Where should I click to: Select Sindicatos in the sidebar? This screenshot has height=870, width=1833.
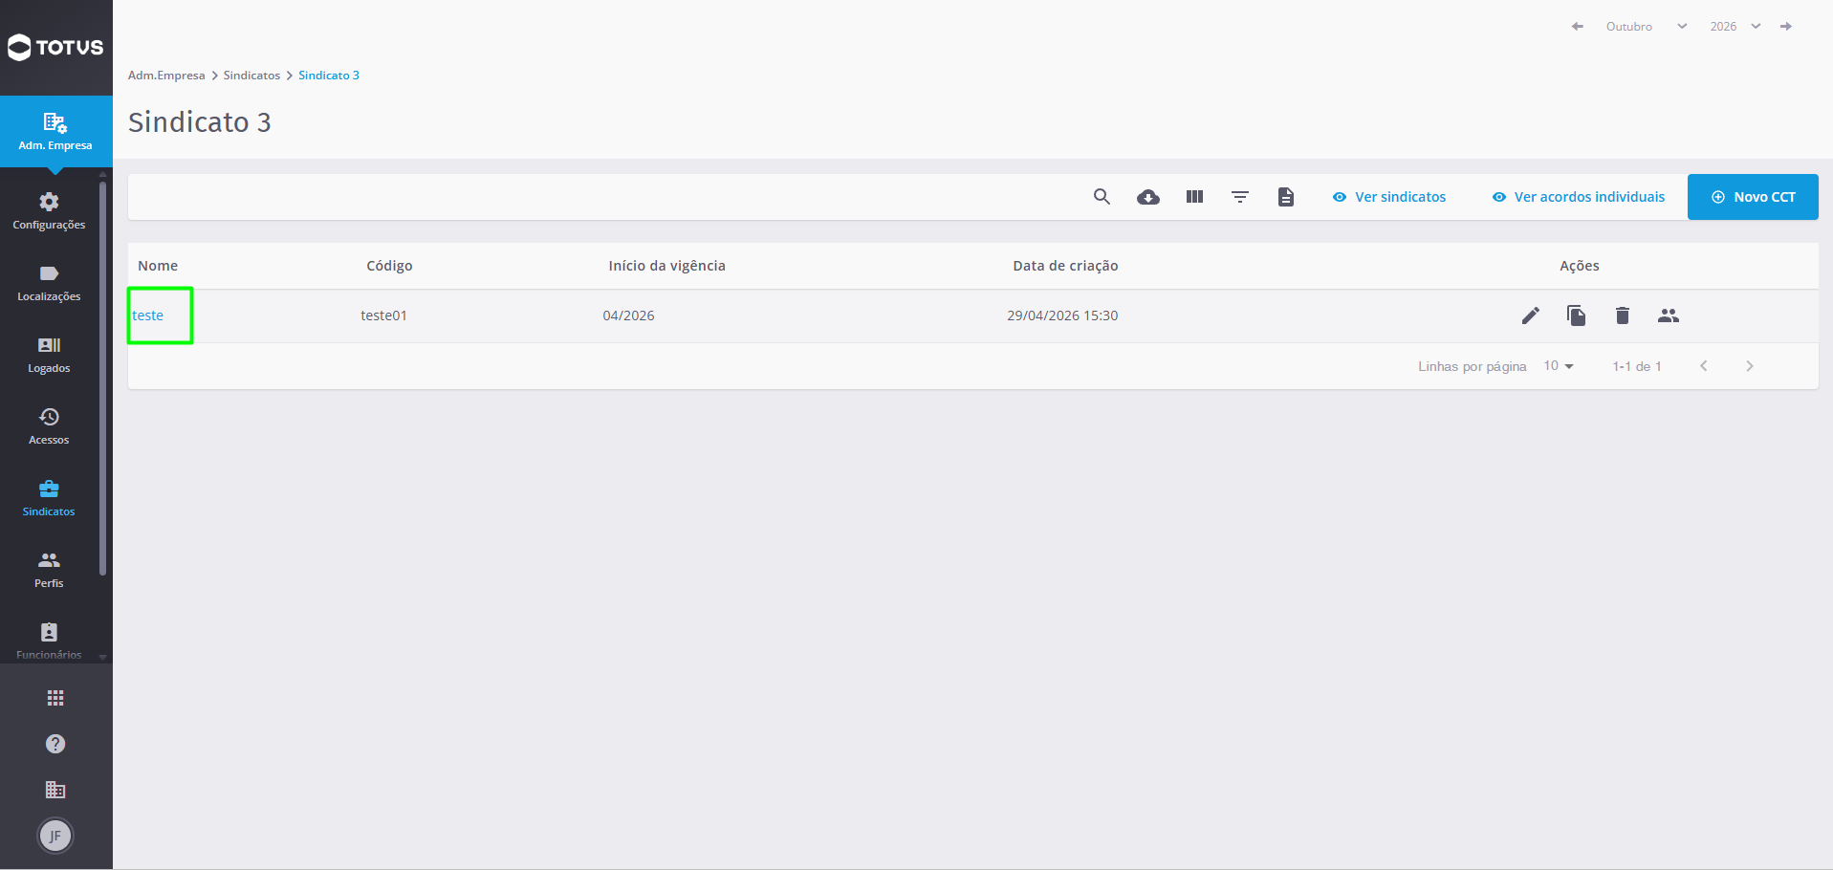[49, 498]
